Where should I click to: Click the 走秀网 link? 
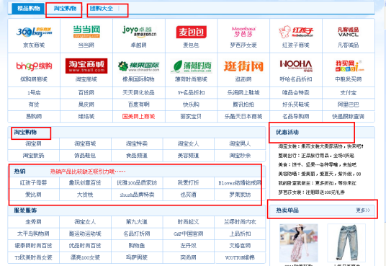(x=33, y=221)
